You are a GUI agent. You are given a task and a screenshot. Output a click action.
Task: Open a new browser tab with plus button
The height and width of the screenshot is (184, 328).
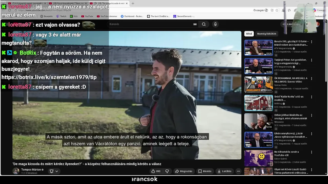133,4
